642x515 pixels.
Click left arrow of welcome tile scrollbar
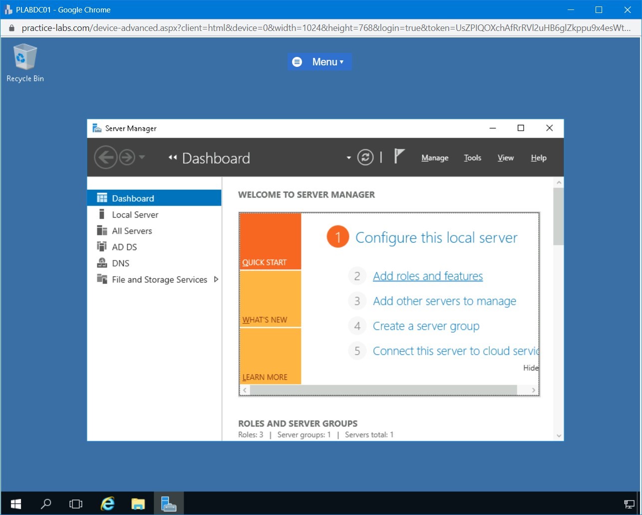(x=245, y=390)
